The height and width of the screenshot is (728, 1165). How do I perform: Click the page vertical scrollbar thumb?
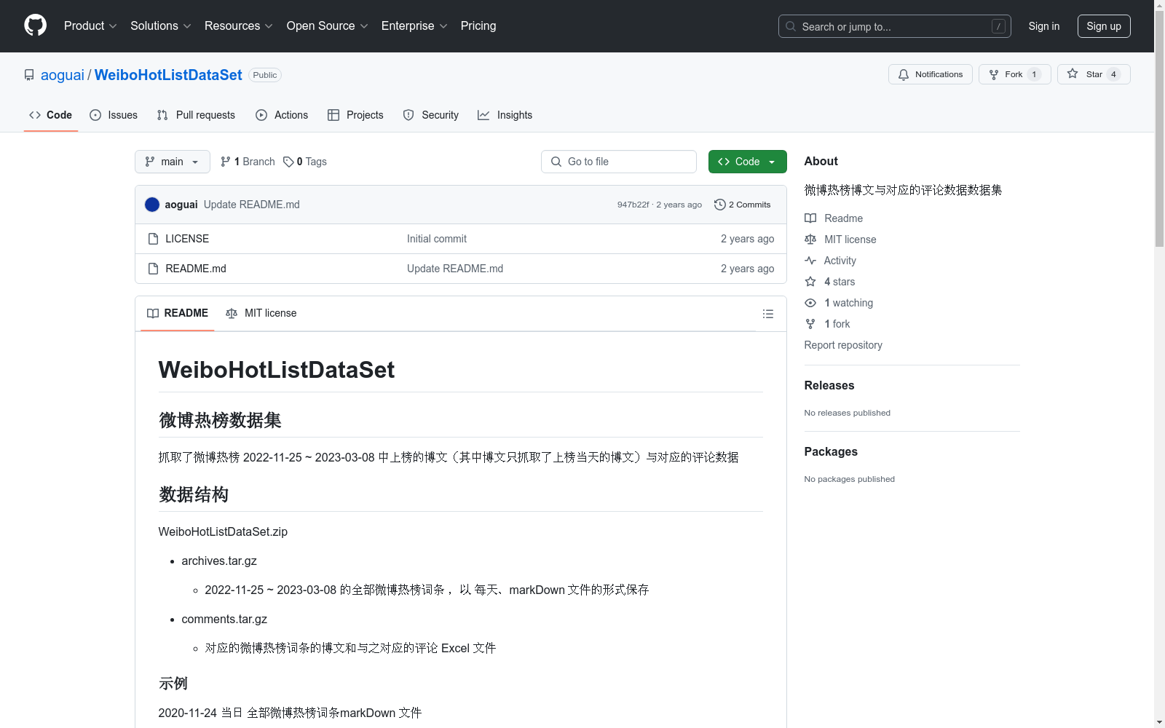tap(1159, 127)
